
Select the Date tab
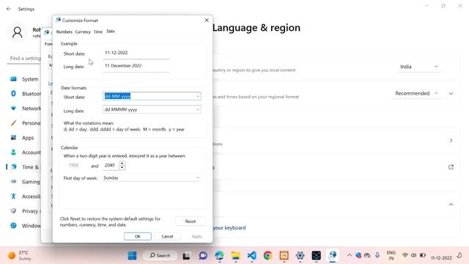click(111, 31)
